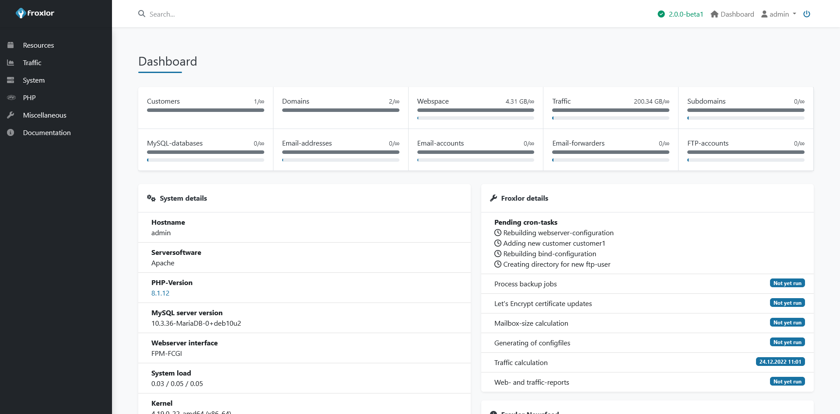The image size is (840, 414).
Task: Select the Traffic chart icon in sidebar
Action: [10, 63]
